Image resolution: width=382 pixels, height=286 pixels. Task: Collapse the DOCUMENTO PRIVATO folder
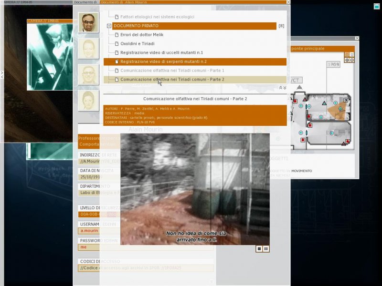pos(109,26)
